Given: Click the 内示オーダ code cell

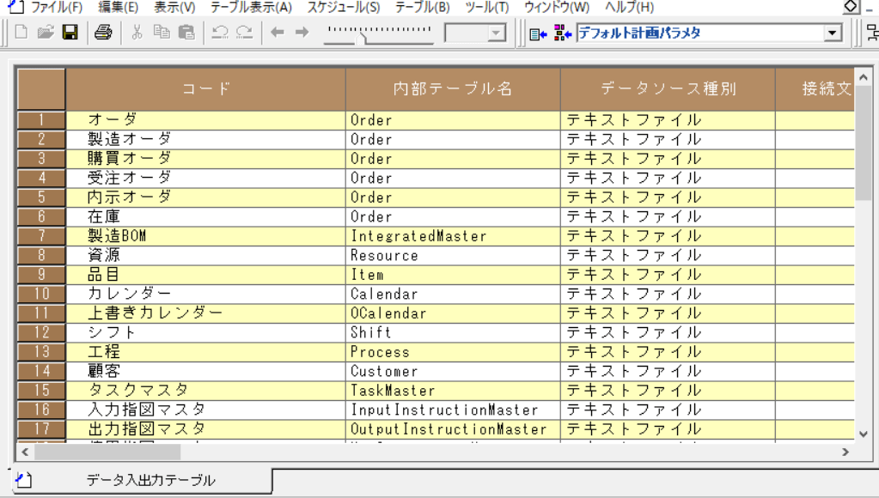Looking at the screenshot, I should [205, 197].
